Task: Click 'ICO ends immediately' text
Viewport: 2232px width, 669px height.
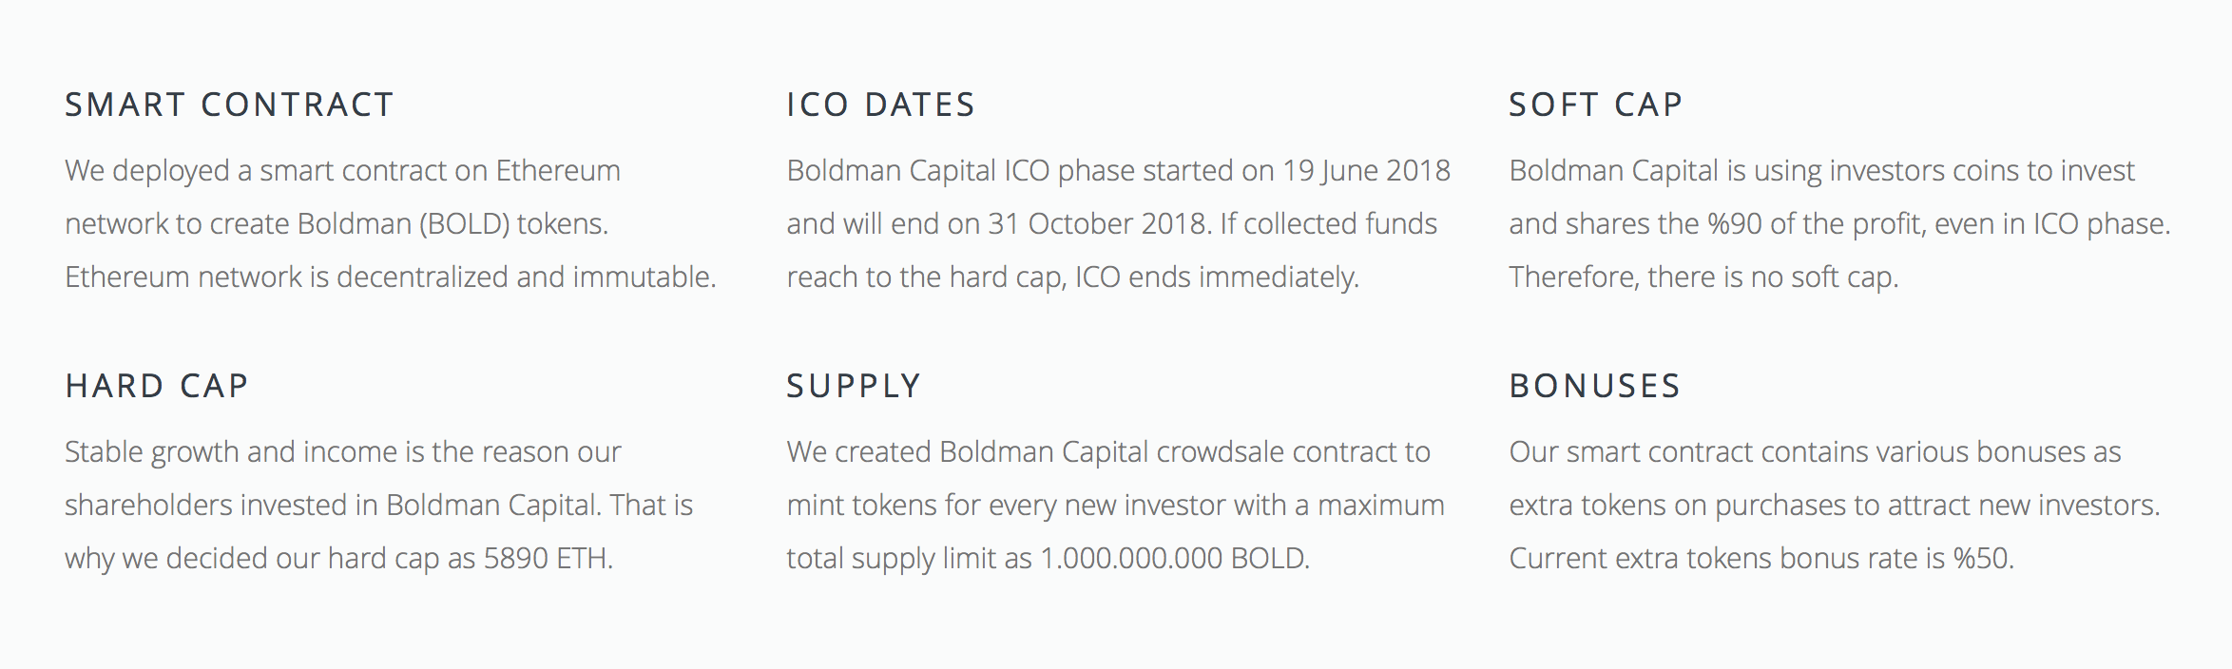Action: [1216, 277]
